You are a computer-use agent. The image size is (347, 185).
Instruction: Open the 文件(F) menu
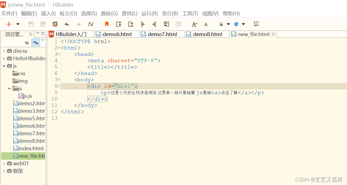pyautogui.click(x=9, y=14)
